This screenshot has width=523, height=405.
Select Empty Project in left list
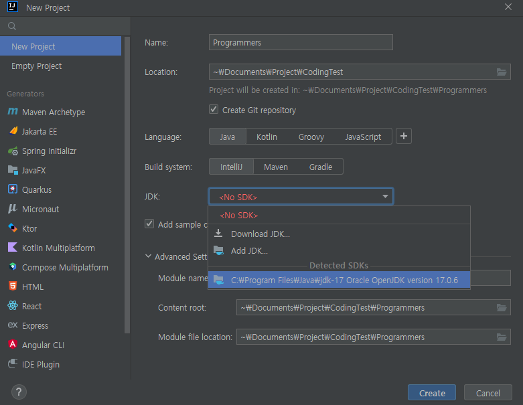[61, 66]
